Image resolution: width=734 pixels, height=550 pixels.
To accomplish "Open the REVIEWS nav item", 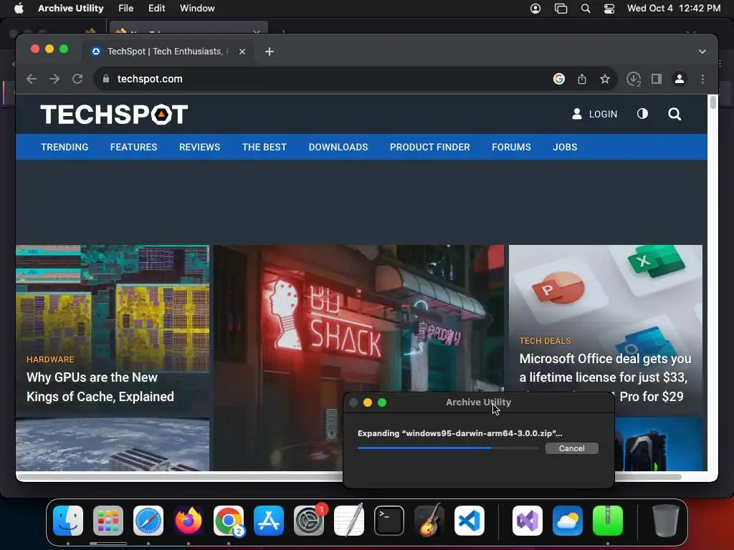I will click(x=199, y=147).
